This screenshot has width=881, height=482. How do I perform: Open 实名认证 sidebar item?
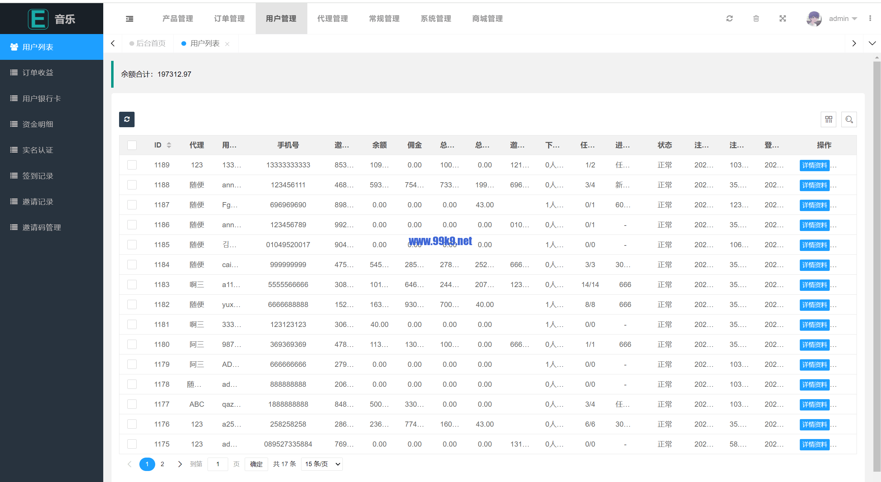click(52, 150)
